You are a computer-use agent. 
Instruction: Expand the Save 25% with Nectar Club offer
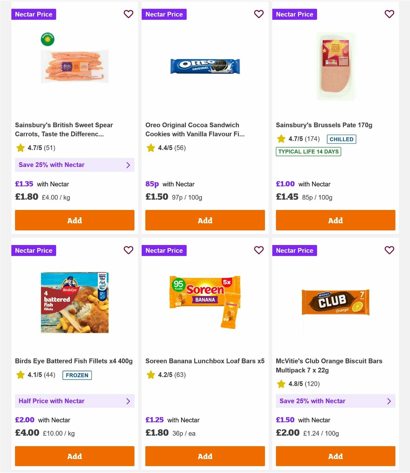[x=336, y=401]
